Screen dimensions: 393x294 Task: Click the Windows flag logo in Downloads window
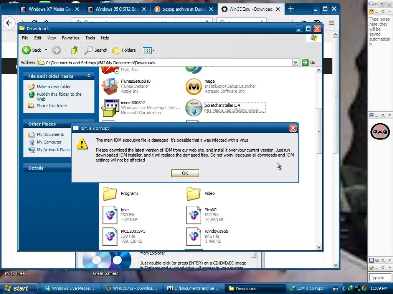click(x=314, y=38)
